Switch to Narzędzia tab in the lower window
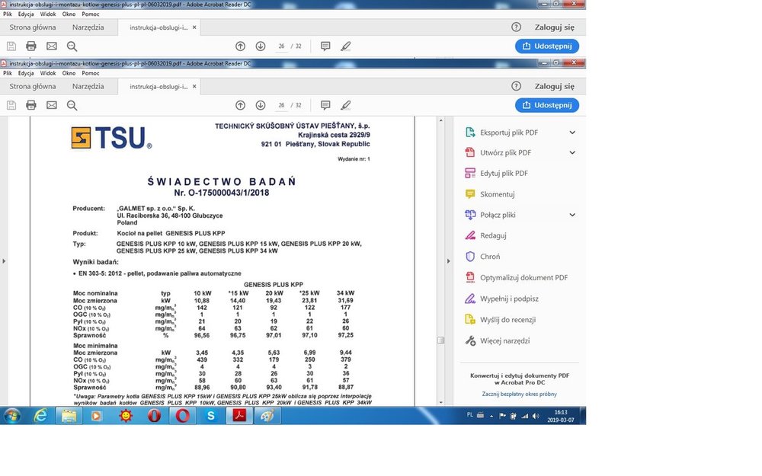This screenshot has height=476, width=762. pos(88,86)
